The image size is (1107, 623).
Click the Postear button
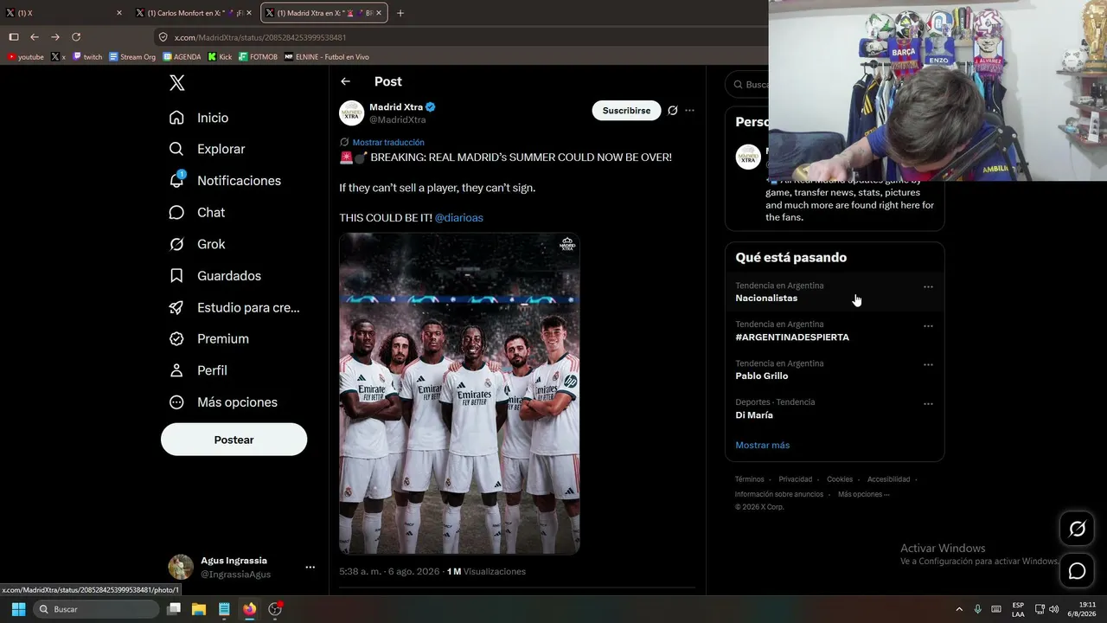234,440
